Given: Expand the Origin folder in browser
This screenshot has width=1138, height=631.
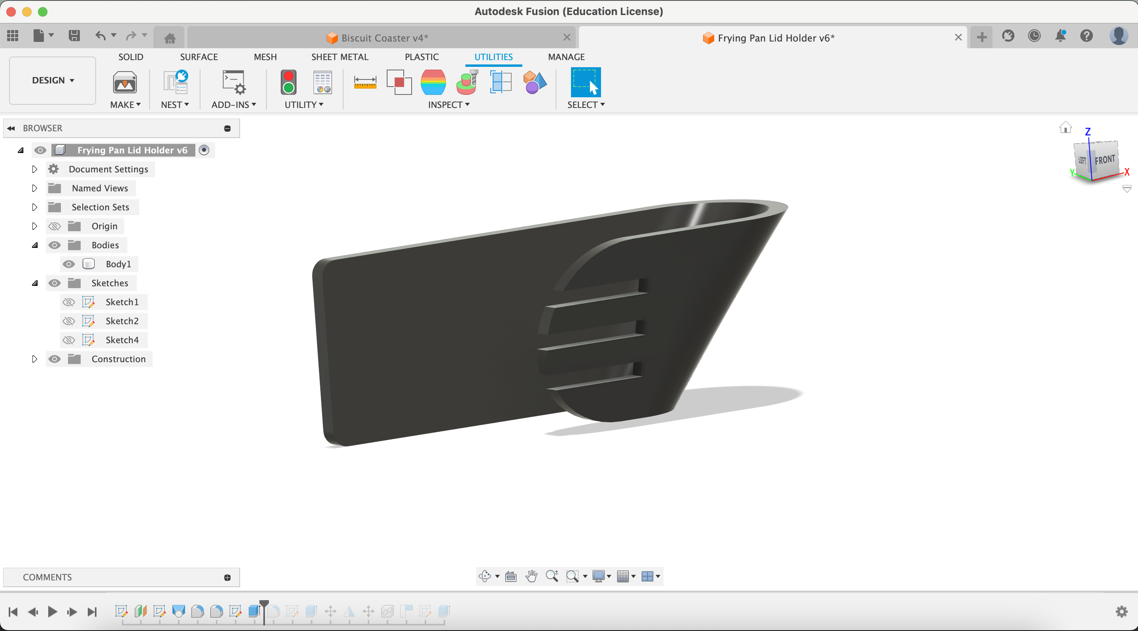Looking at the screenshot, I should coord(34,226).
